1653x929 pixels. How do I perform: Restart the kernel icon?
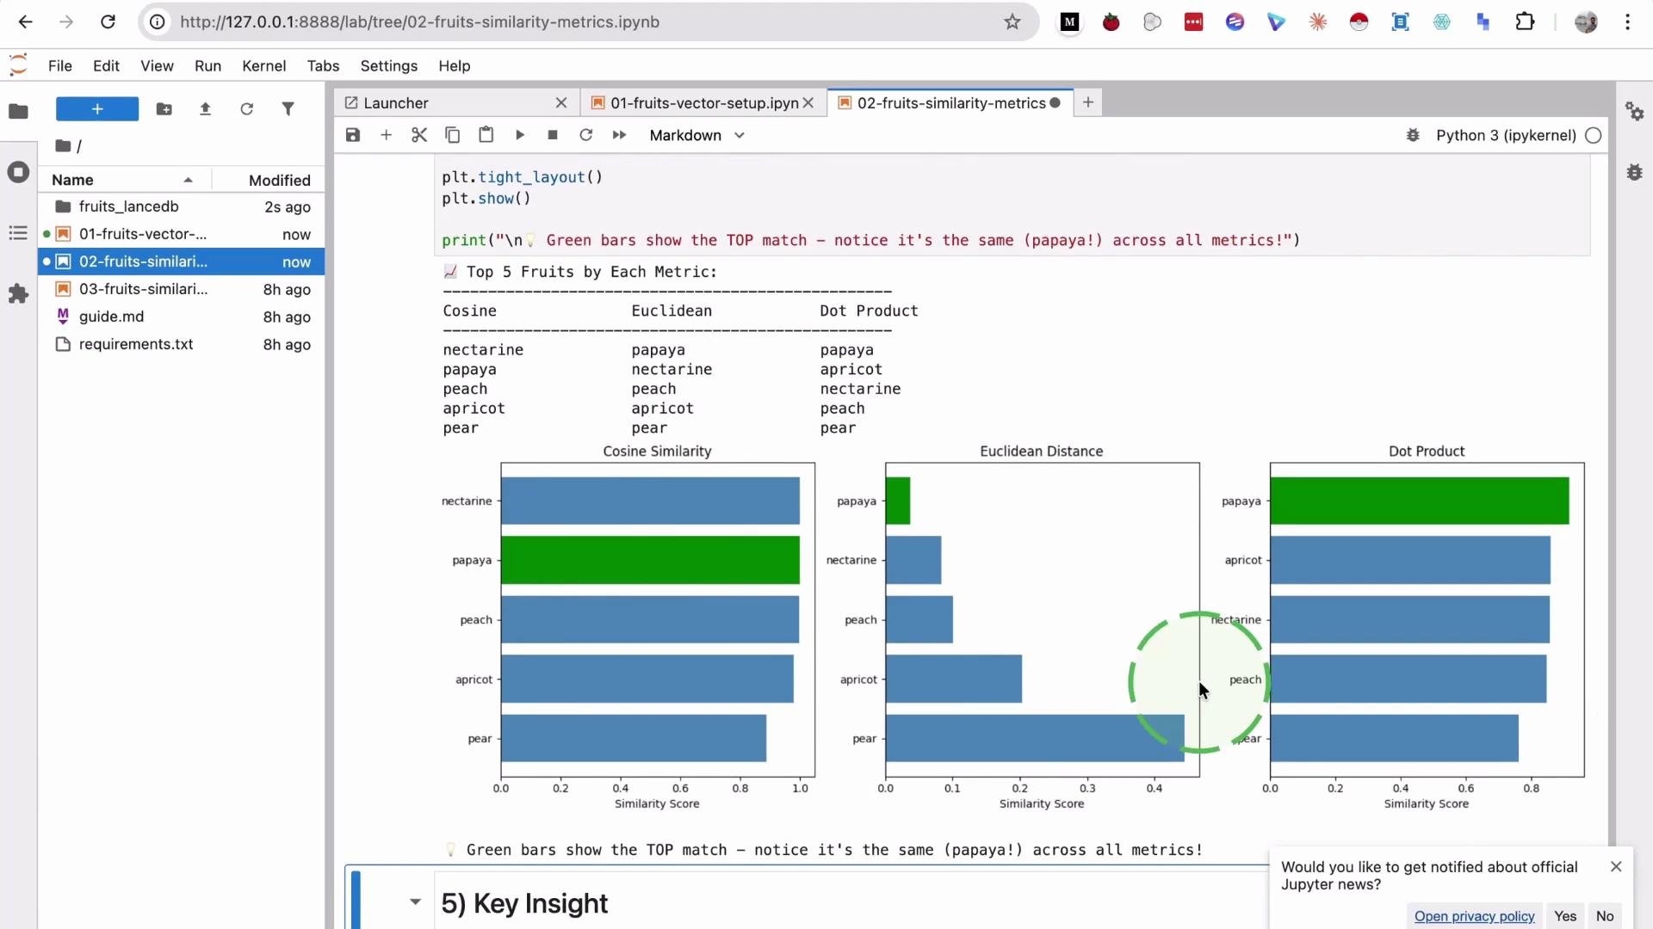[x=585, y=135]
